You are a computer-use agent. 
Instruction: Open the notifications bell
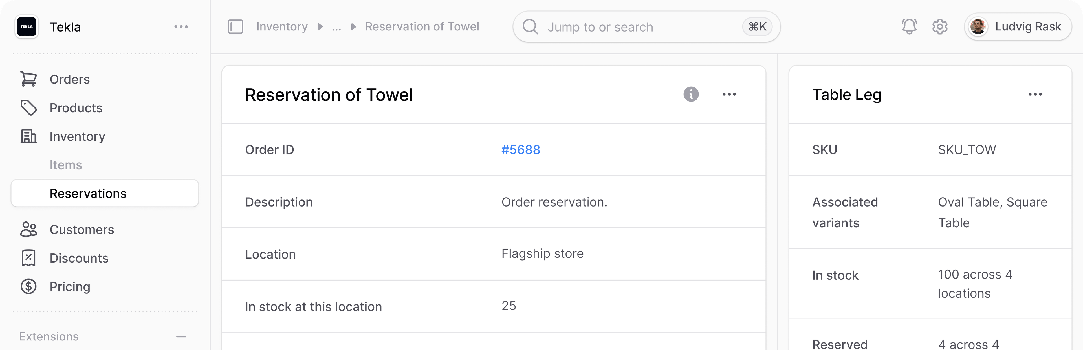(909, 26)
